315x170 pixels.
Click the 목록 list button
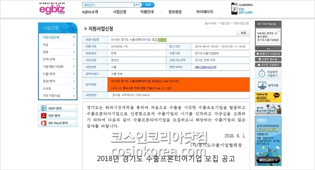(x=243, y=33)
